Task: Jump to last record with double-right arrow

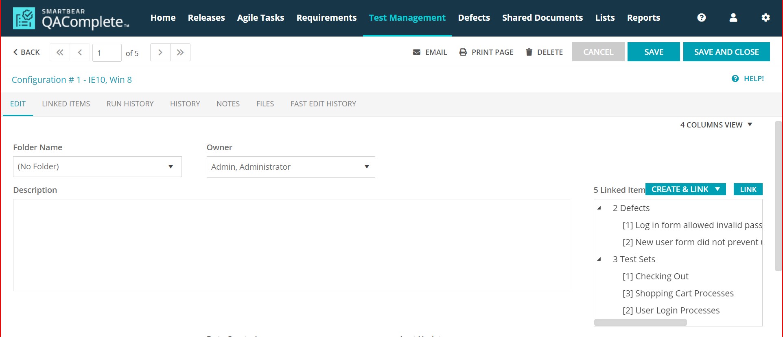Action: pos(180,52)
